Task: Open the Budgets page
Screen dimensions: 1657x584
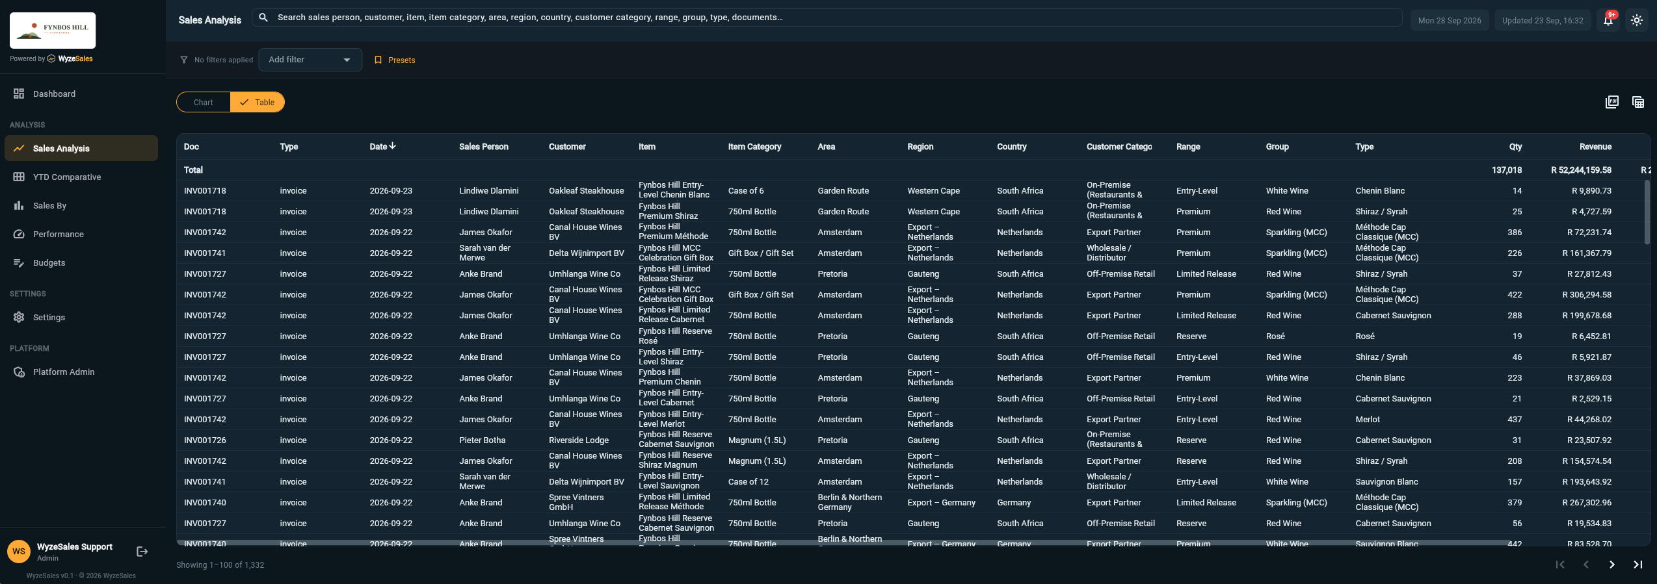Action: (81, 262)
